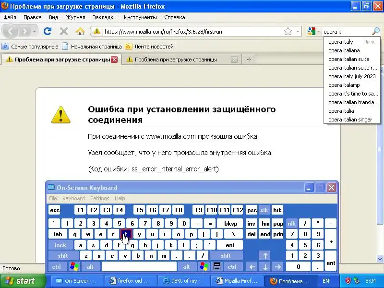Click the left arrow key on the keyboard

(252, 267)
